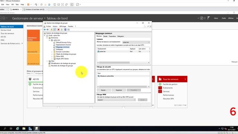Open Internet Explorer from taskbar
The width and height of the screenshot is (238, 134).
click(x=17, y=128)
